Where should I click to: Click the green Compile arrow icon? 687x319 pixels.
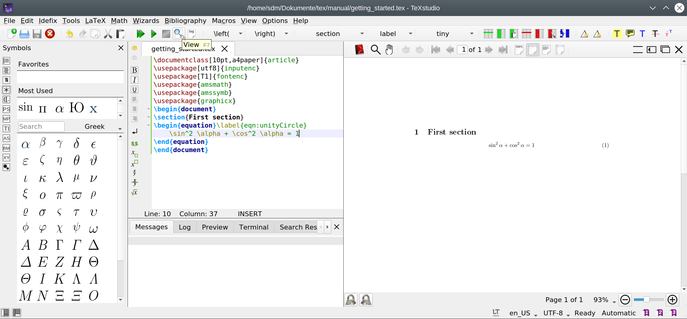154,34
